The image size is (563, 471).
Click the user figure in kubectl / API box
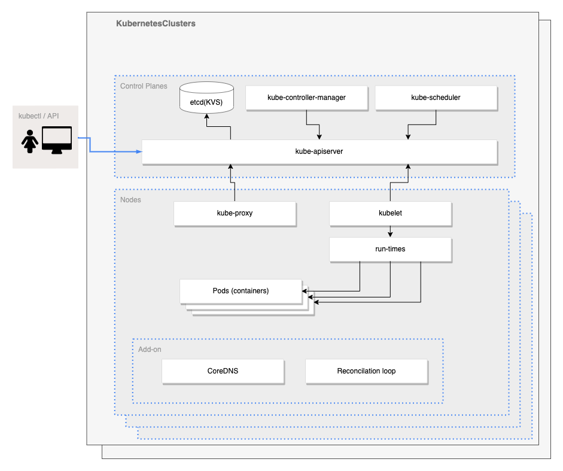point(30,141)
